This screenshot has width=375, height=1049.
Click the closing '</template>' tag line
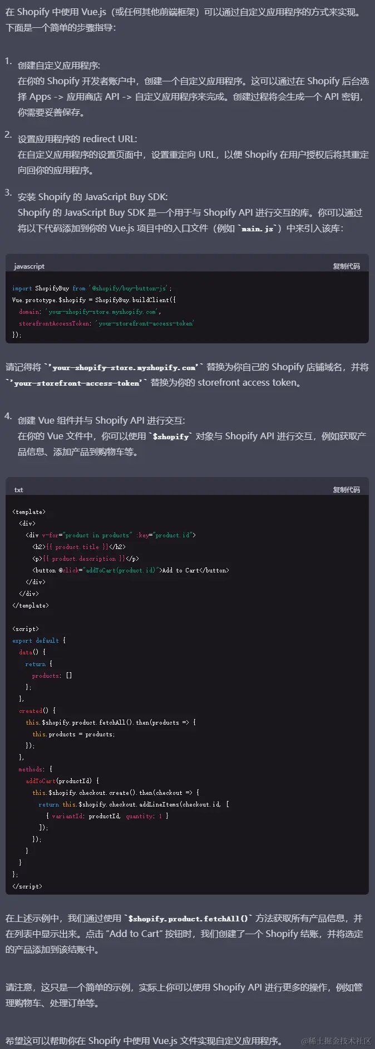31,605
